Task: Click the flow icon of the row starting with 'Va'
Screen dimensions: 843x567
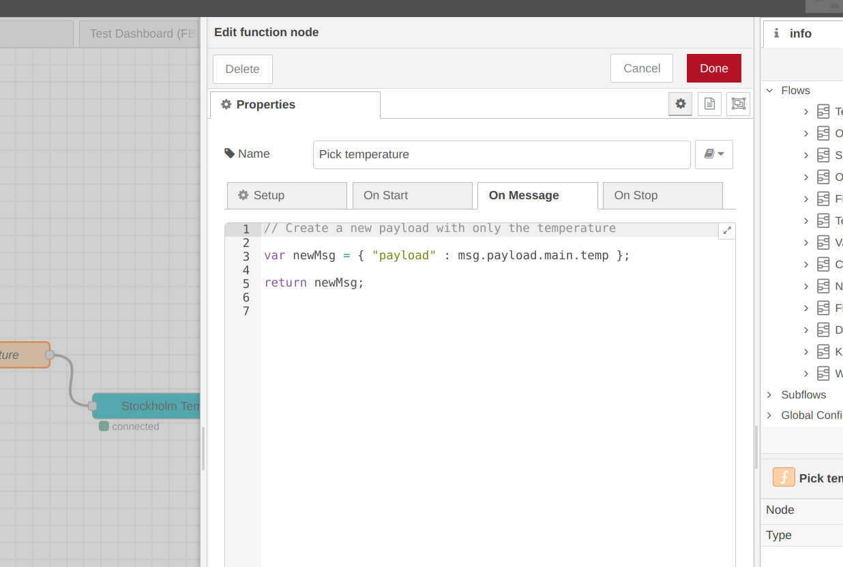Action: point(823,242)
